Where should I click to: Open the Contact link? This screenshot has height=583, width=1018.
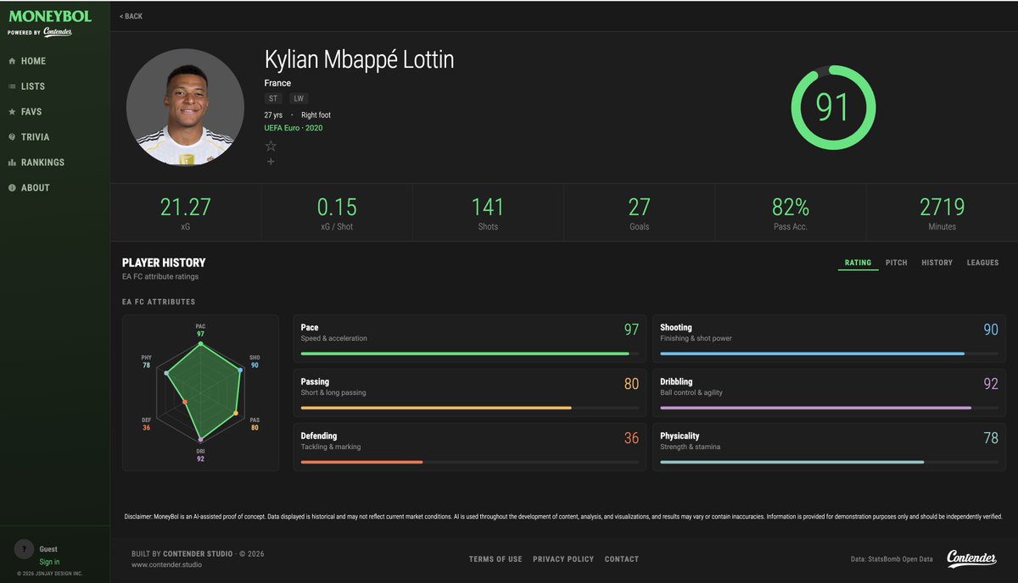(x=622, y=559)
